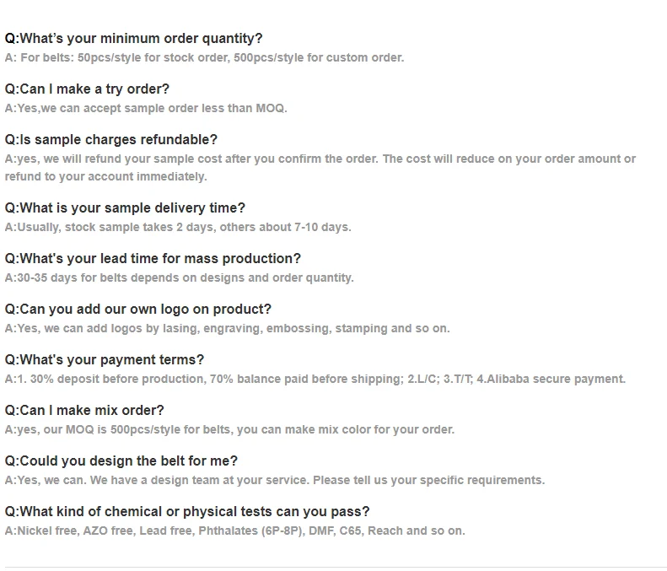Click the answer about making mix color
The image size is (667, 571).
click(229, 429)
